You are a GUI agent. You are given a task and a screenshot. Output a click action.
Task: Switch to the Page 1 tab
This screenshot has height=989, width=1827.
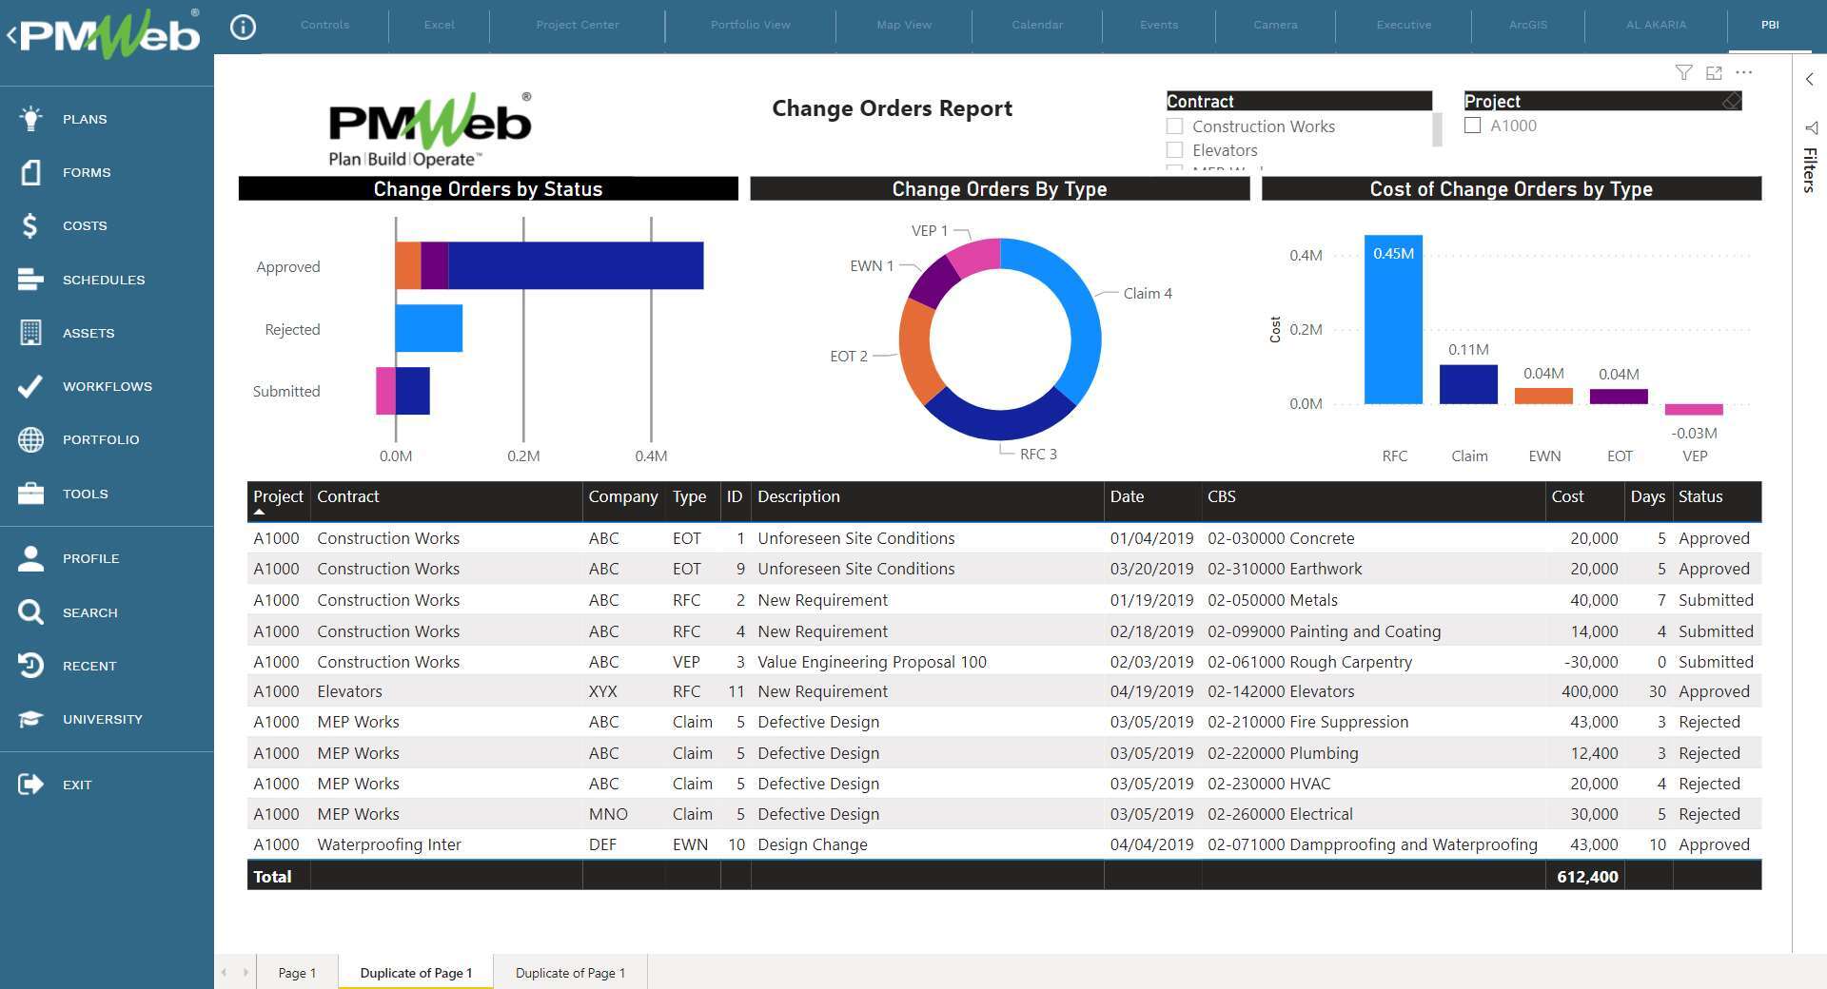296,973
